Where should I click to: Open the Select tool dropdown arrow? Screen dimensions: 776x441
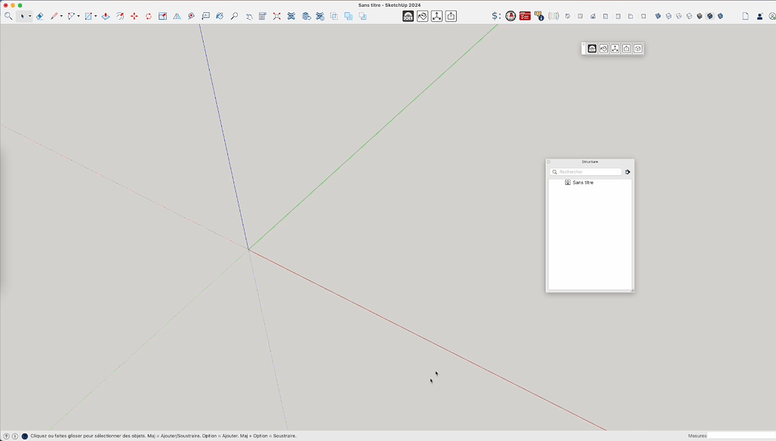pyautogui.click(x=29, y=15)
